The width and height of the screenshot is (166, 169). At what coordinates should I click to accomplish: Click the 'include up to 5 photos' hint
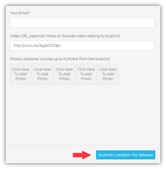(x=66, y=59)
